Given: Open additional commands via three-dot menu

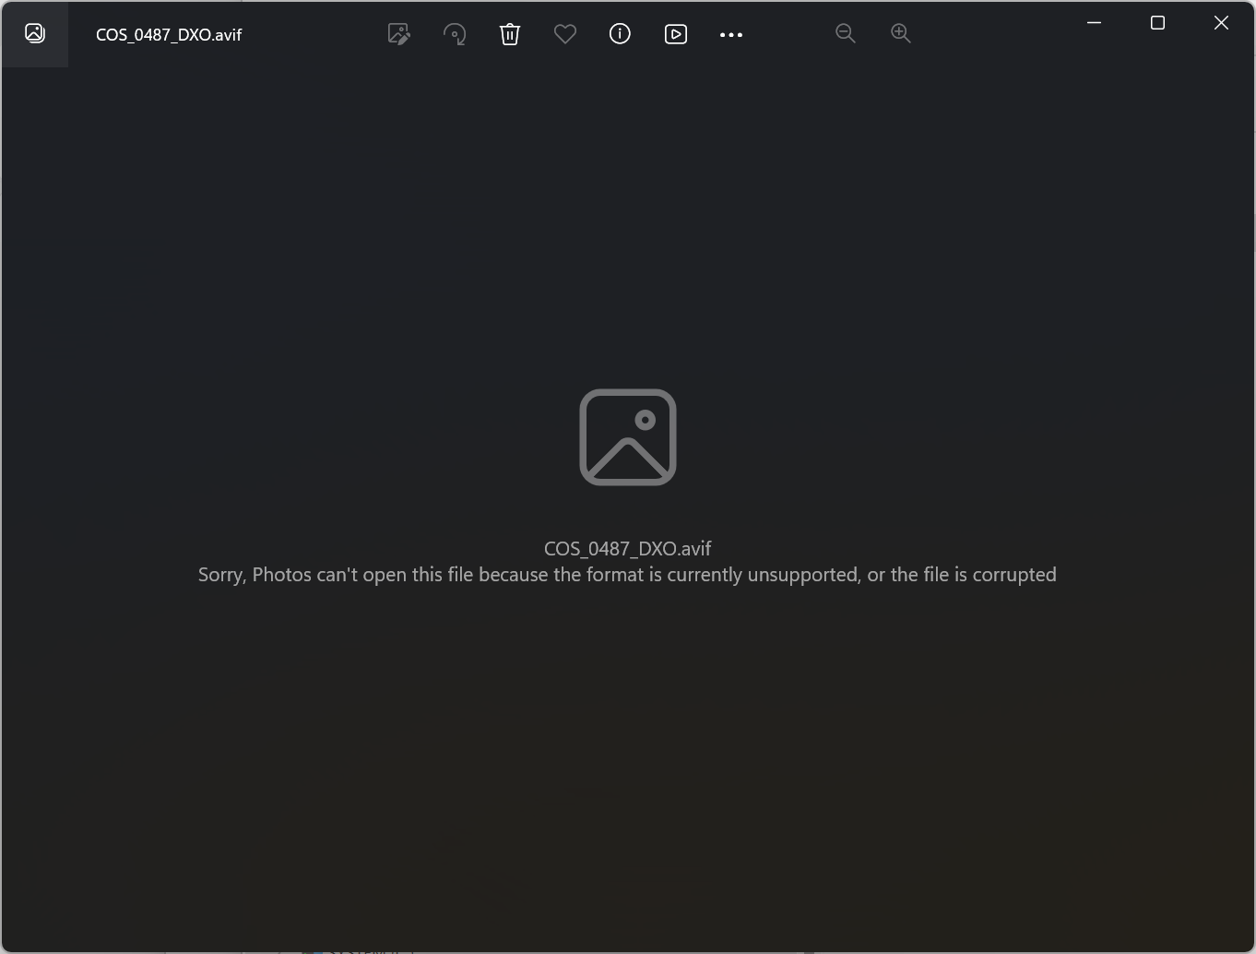Looking at the screenshot, I should [731, 34].
